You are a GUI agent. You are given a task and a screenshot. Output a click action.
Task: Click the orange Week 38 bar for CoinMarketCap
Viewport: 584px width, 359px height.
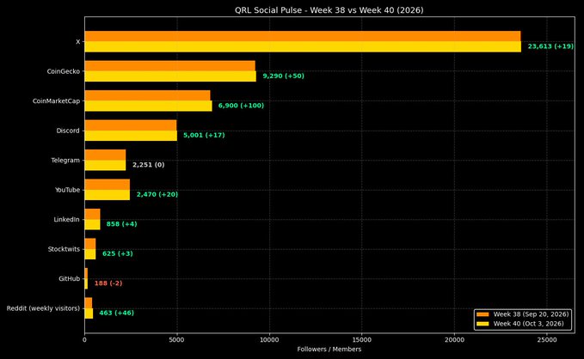click(147, 95)
